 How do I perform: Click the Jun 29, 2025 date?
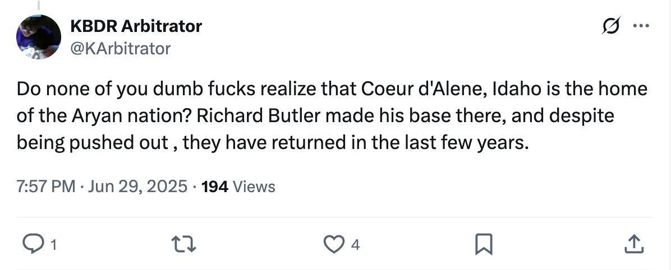139,186
